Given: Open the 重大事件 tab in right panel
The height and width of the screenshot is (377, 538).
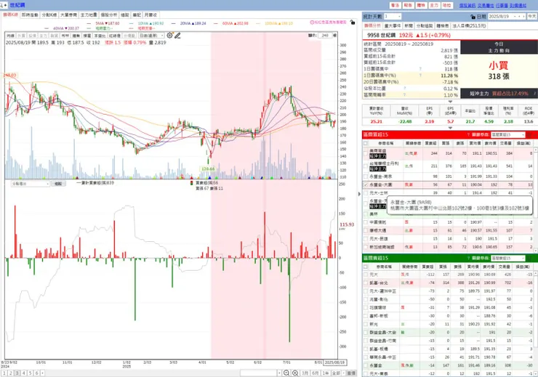Looking at the screenshot, I should pyautogui.click(x=393, y=25).
